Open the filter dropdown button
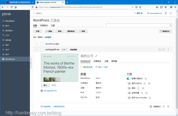 click(165, 31)
